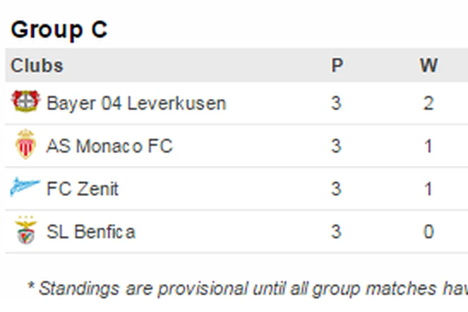Screen dimensions: 468x312
Task: Click the P (played) column header
Action: 337,66
